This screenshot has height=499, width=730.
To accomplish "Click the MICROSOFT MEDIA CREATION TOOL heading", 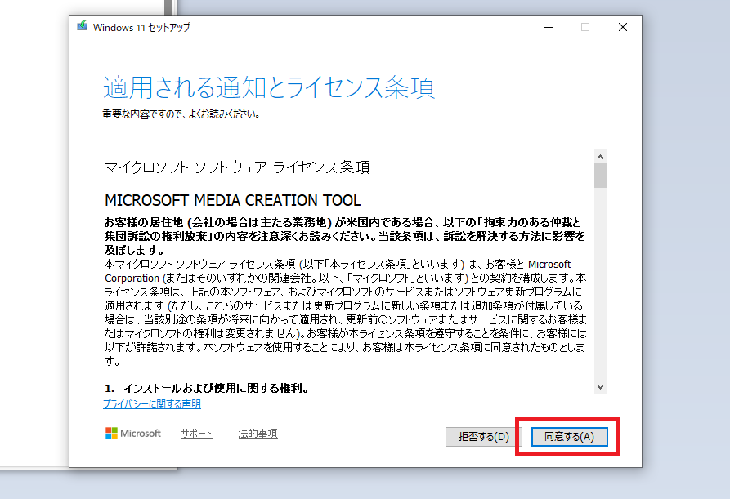I will [233, 200].
